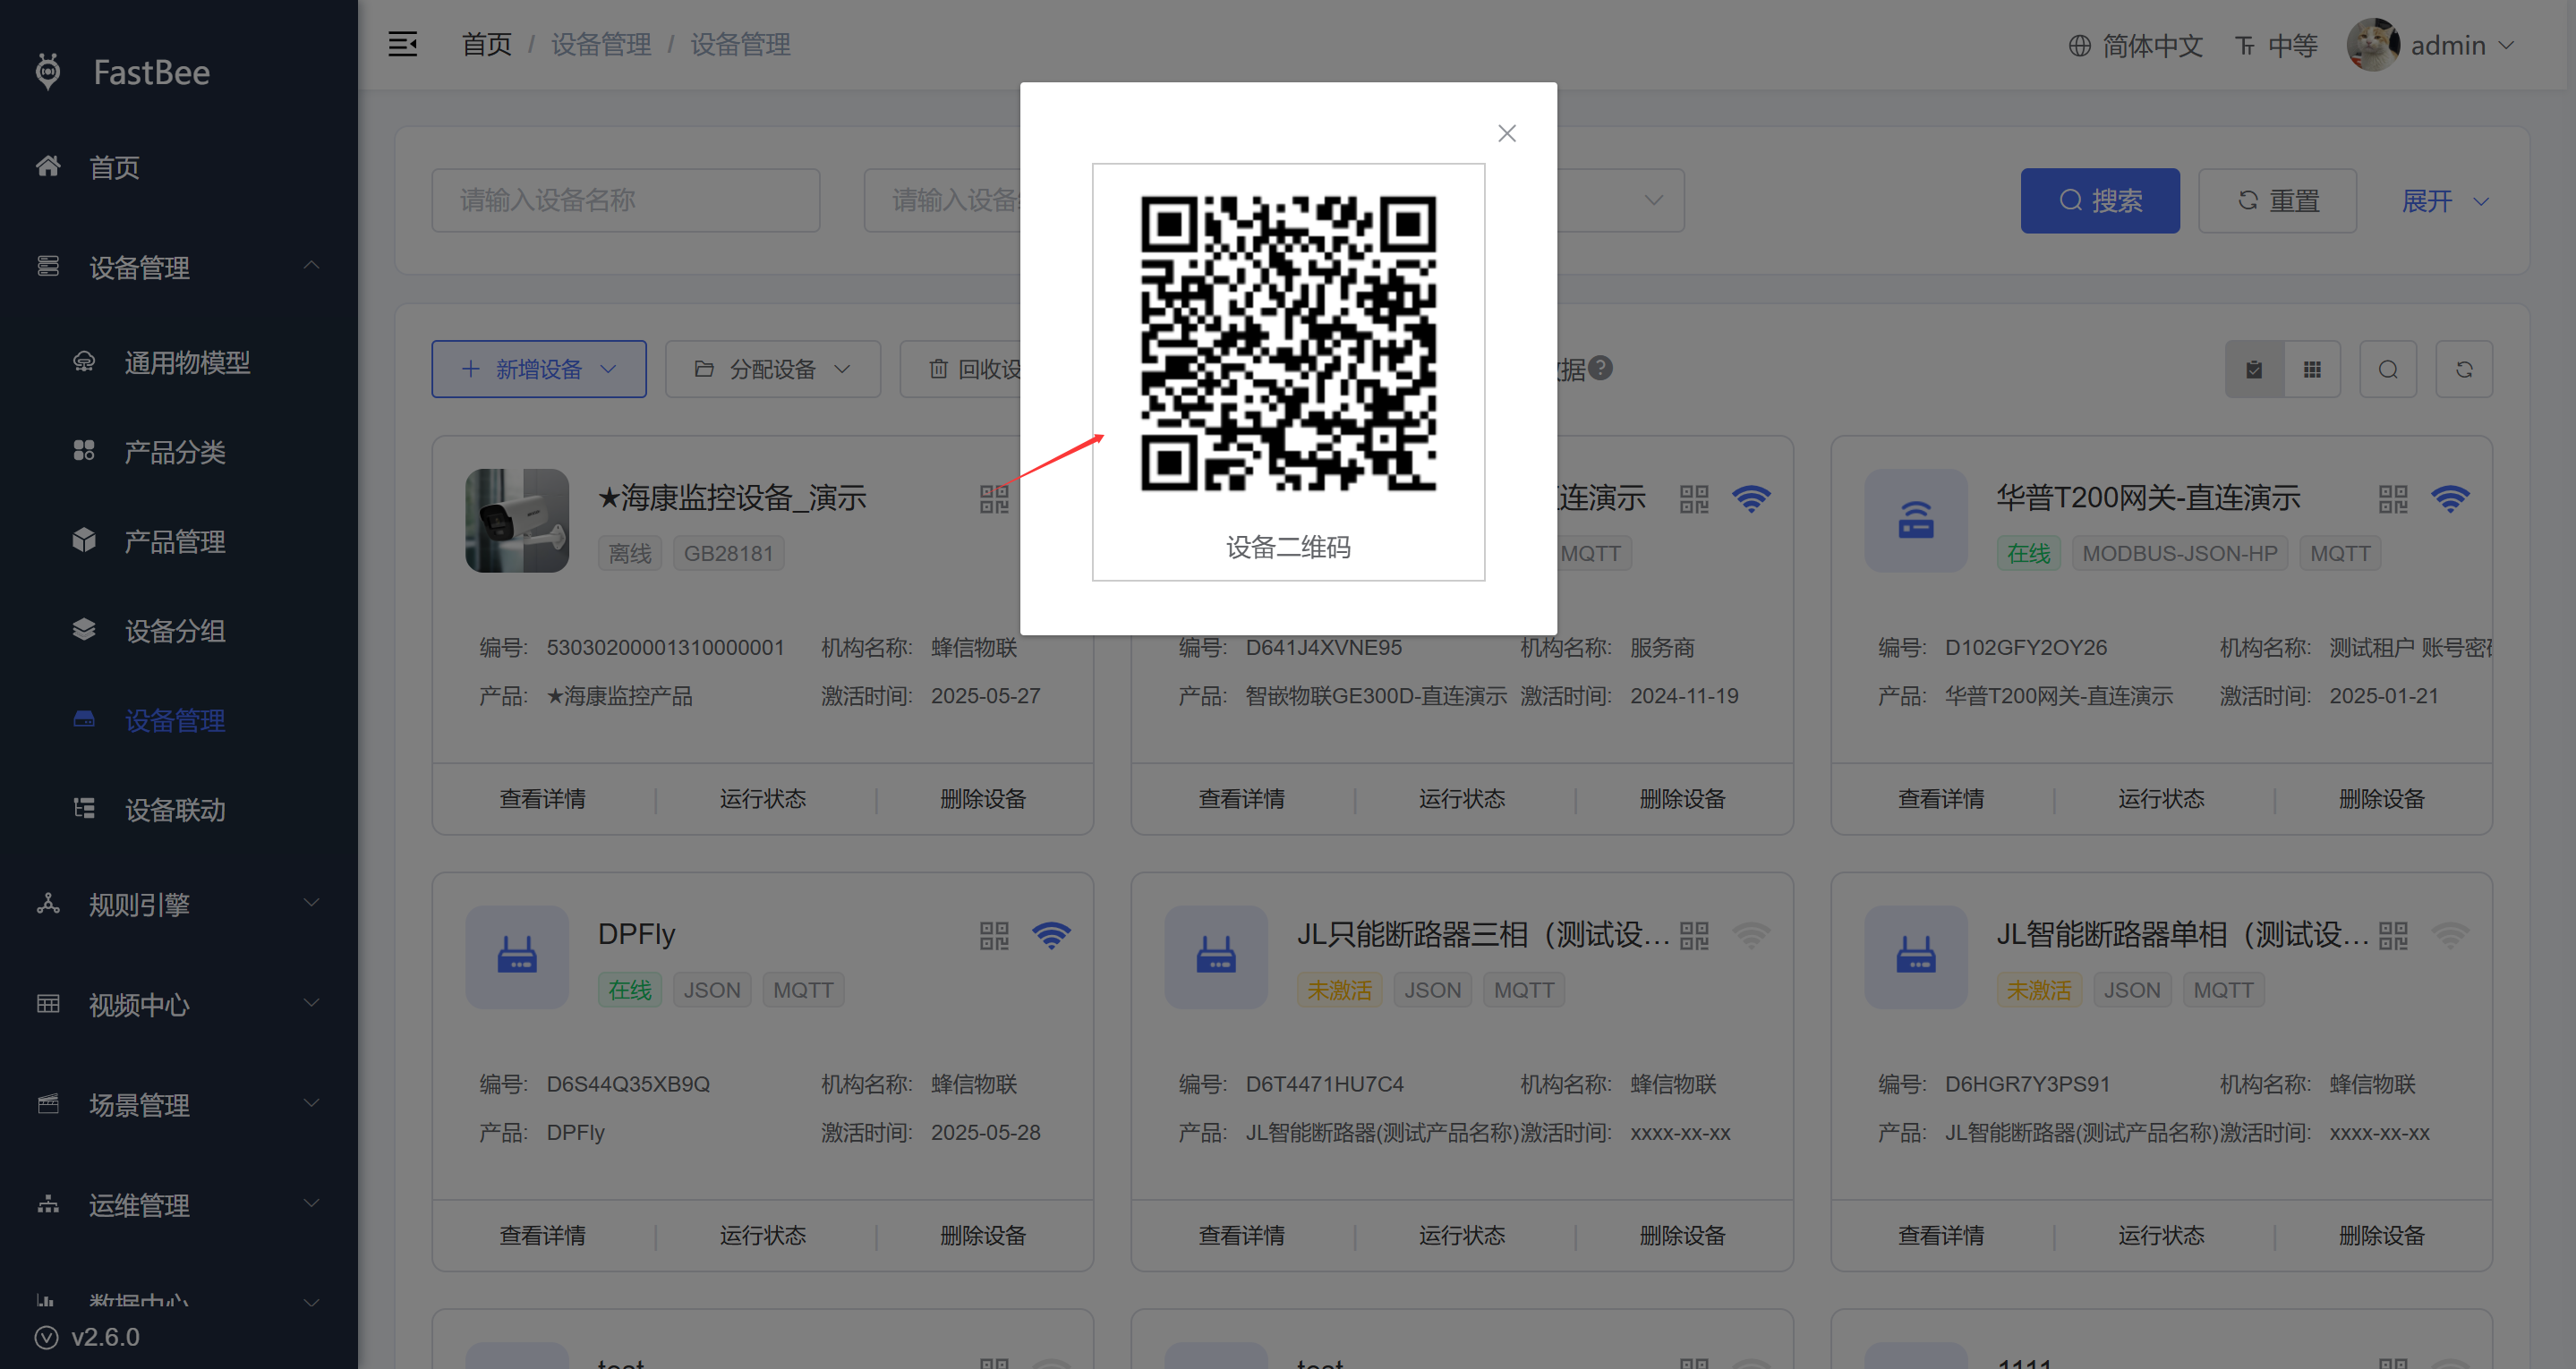
Task: Click the v2.6.0 version label
Action: tap(105, 1337)
